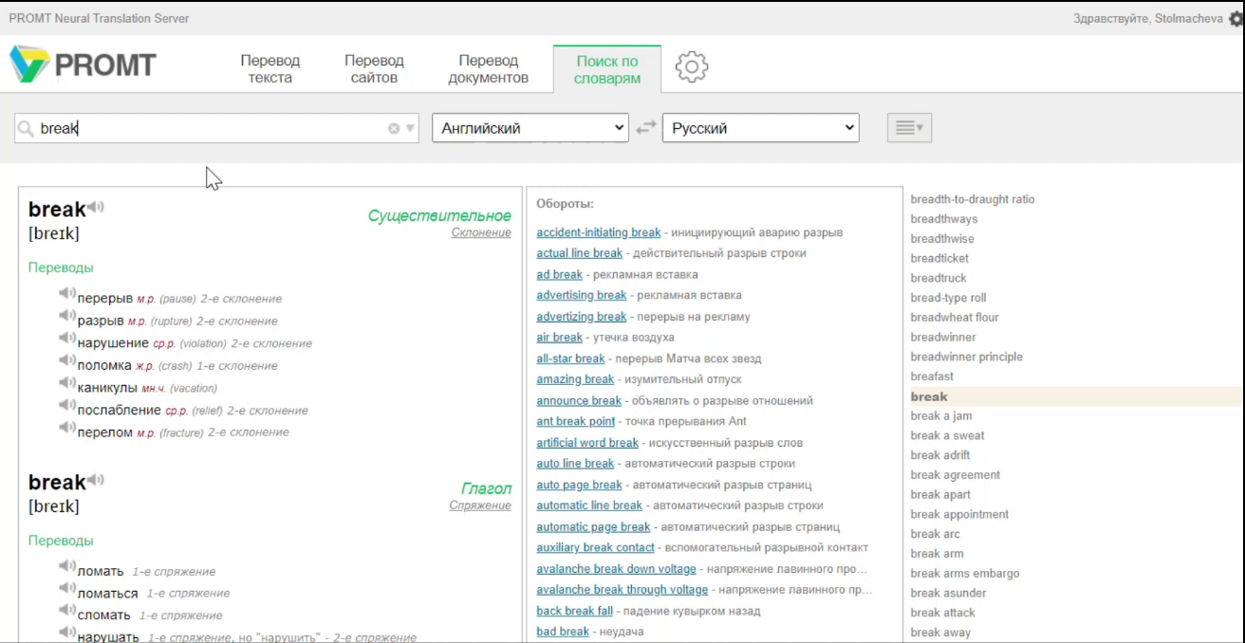Open the list view options dropdown
The image size is (1245, 643).
pos(909,128)
